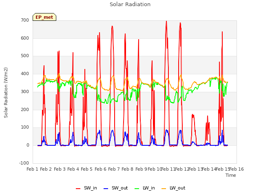Click the Time axis title
This screenshot has width=261, height=196.
tap(231, 175)
